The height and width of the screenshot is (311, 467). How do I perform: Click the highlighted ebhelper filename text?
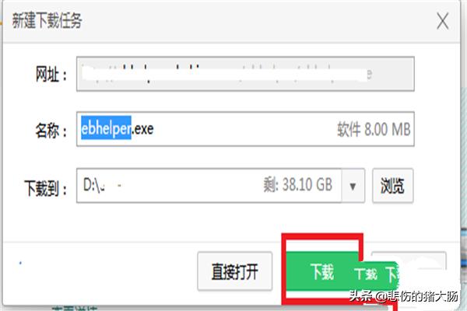point(106,128)
